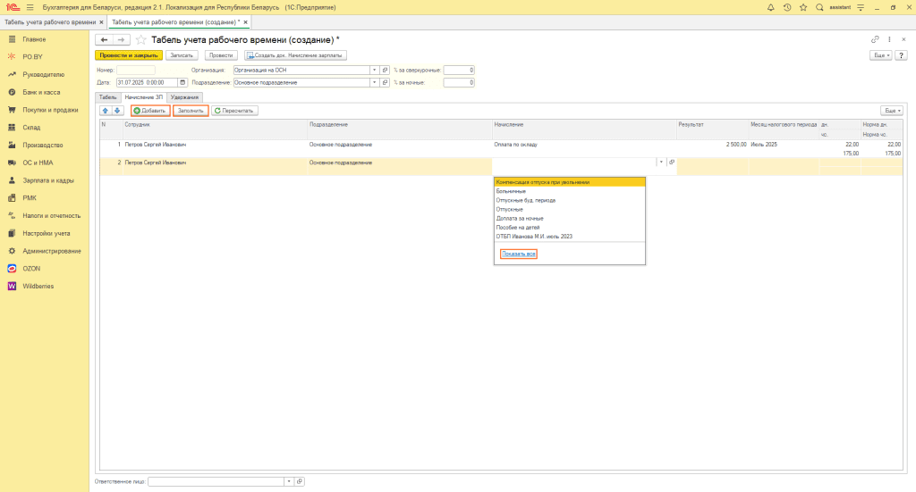Click the Записать button
Image resolution: width=916 pixels, height=492 pixels.
point(182,55)
